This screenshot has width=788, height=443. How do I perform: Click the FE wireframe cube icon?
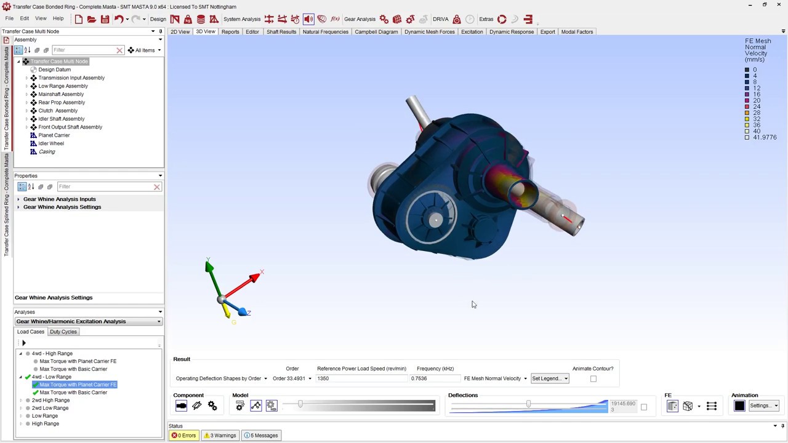pos(688,405)
